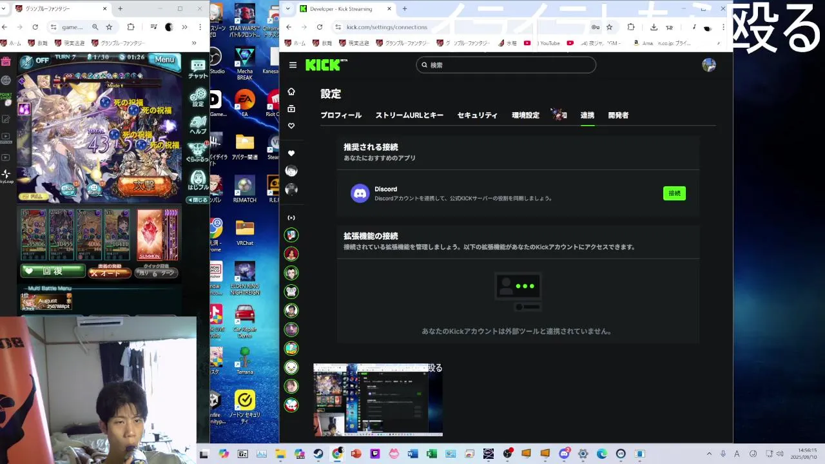This screenshot has width=825, height=464.
Task: Reload the kick.com page
Action: pos(320,27)
